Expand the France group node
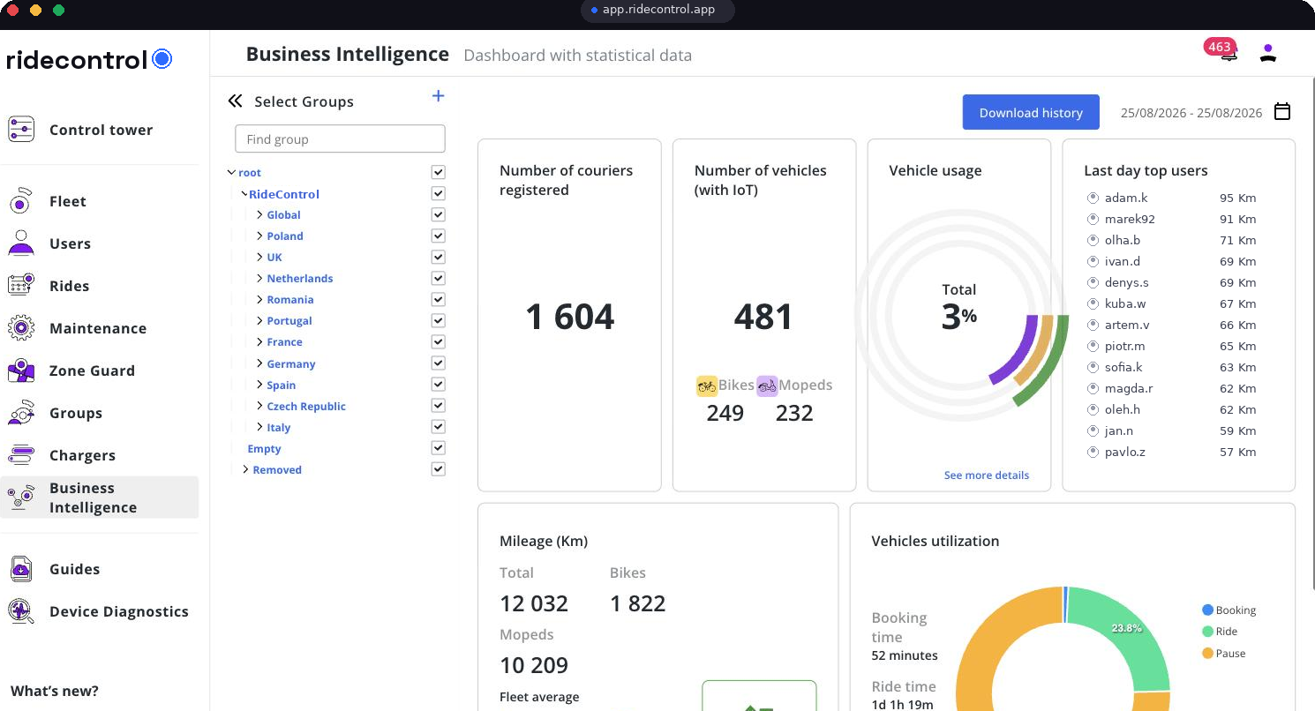Image resolution: width=1315 pixels, height=711 pixels. [259, 341]
